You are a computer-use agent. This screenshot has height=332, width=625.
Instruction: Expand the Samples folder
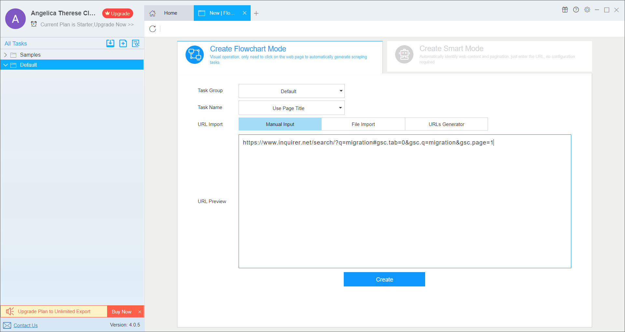6,55
